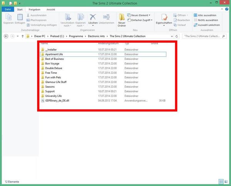Switch to the Start ribbon tab

20,9
